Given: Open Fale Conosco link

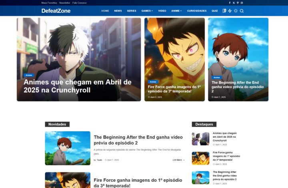Looking at the screenshot, I should coord(79,3).
